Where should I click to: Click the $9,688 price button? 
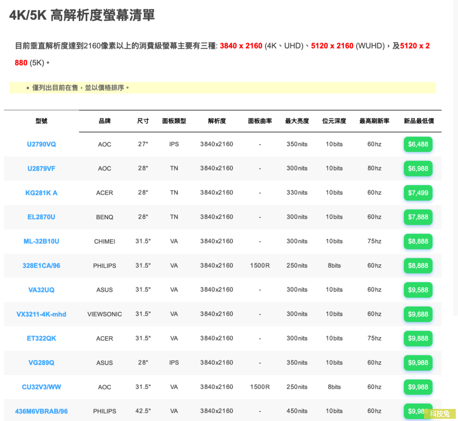click(x=418, y=314)
